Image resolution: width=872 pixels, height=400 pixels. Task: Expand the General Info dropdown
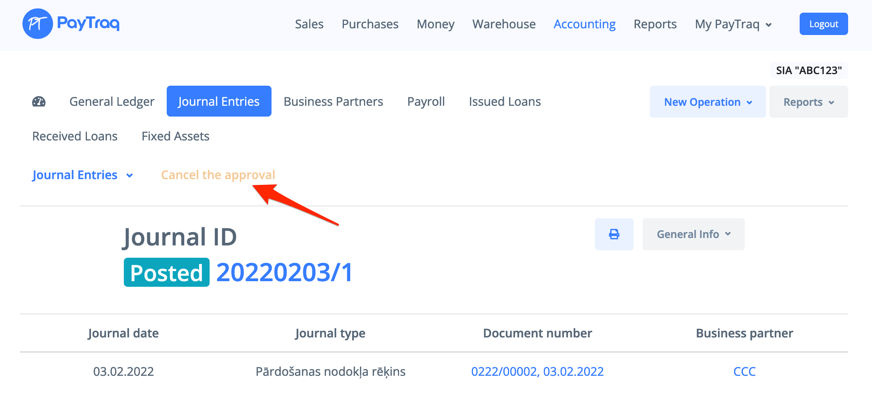pyautogui.click(x=694, y=234)
